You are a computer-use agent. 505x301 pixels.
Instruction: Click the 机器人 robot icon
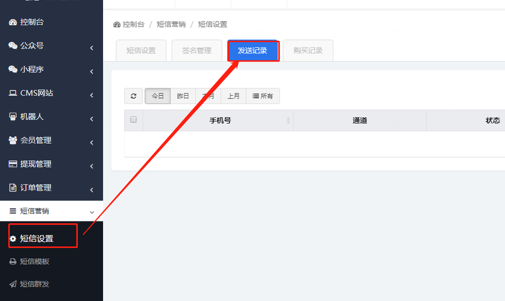13,117
